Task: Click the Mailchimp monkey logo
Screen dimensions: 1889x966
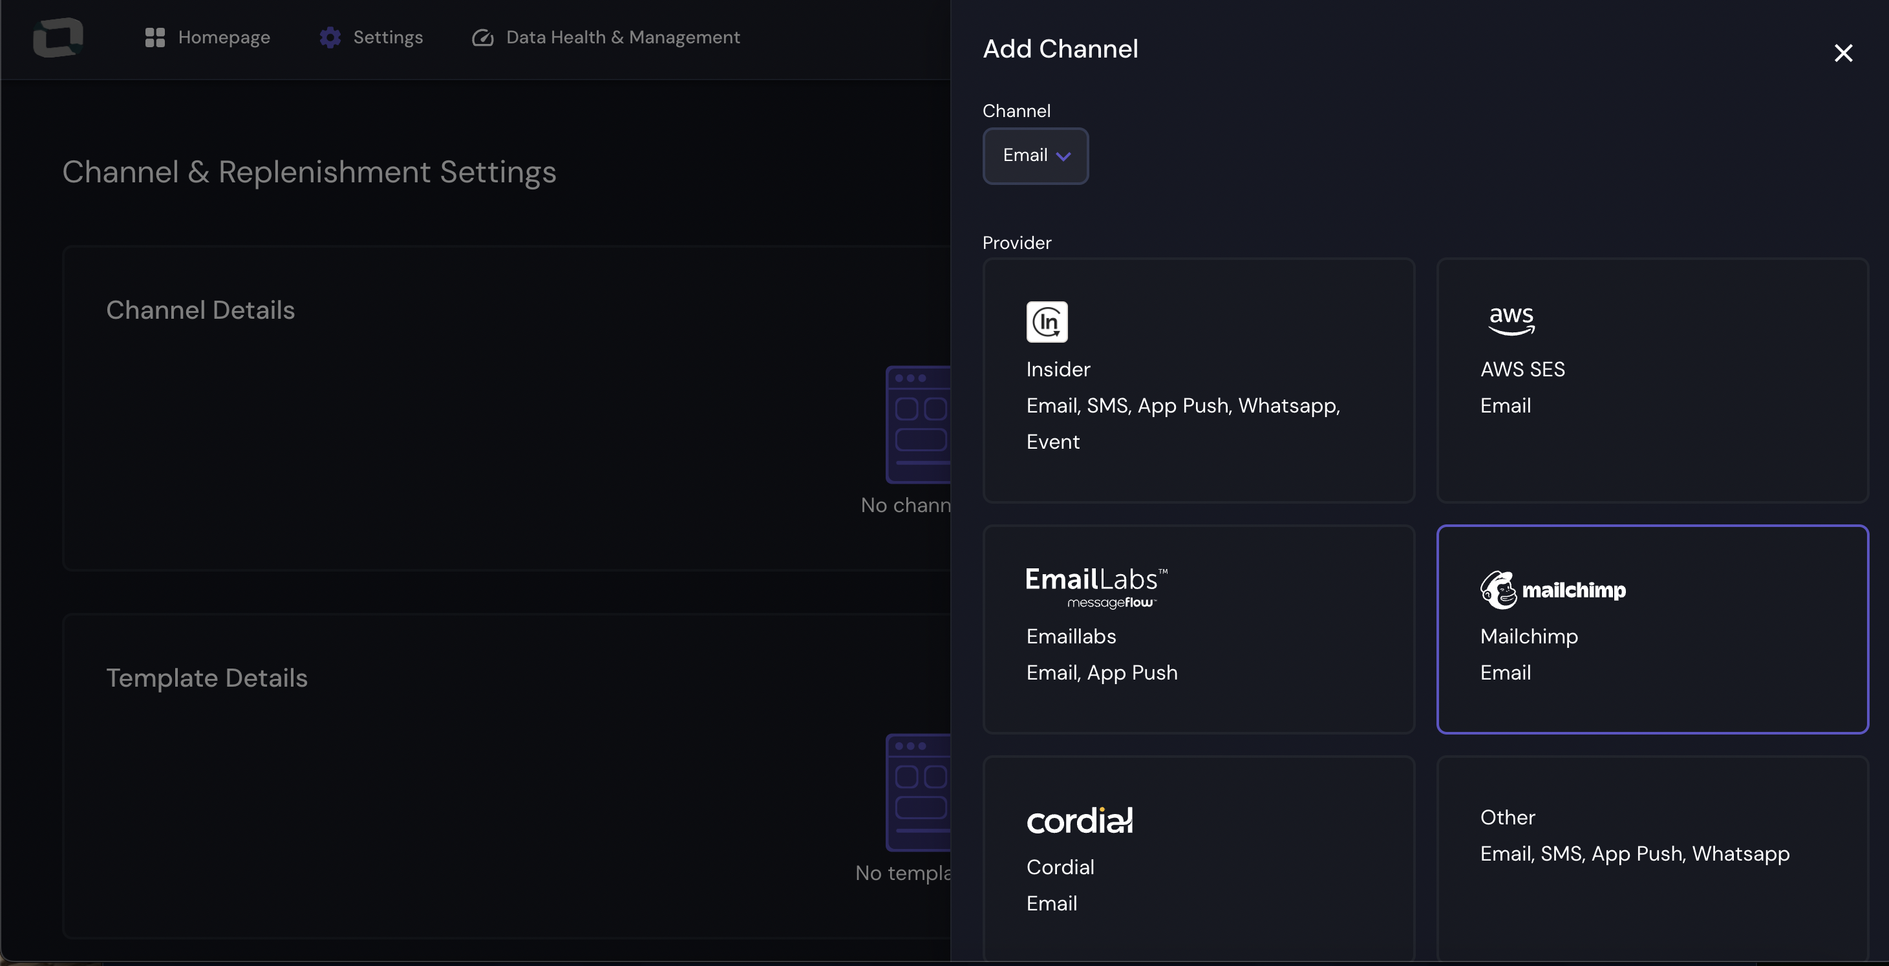Action: click(1498, 590)
